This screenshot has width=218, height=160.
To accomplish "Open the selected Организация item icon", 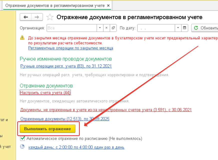I will pyautogui.click(x=113, y=28).
